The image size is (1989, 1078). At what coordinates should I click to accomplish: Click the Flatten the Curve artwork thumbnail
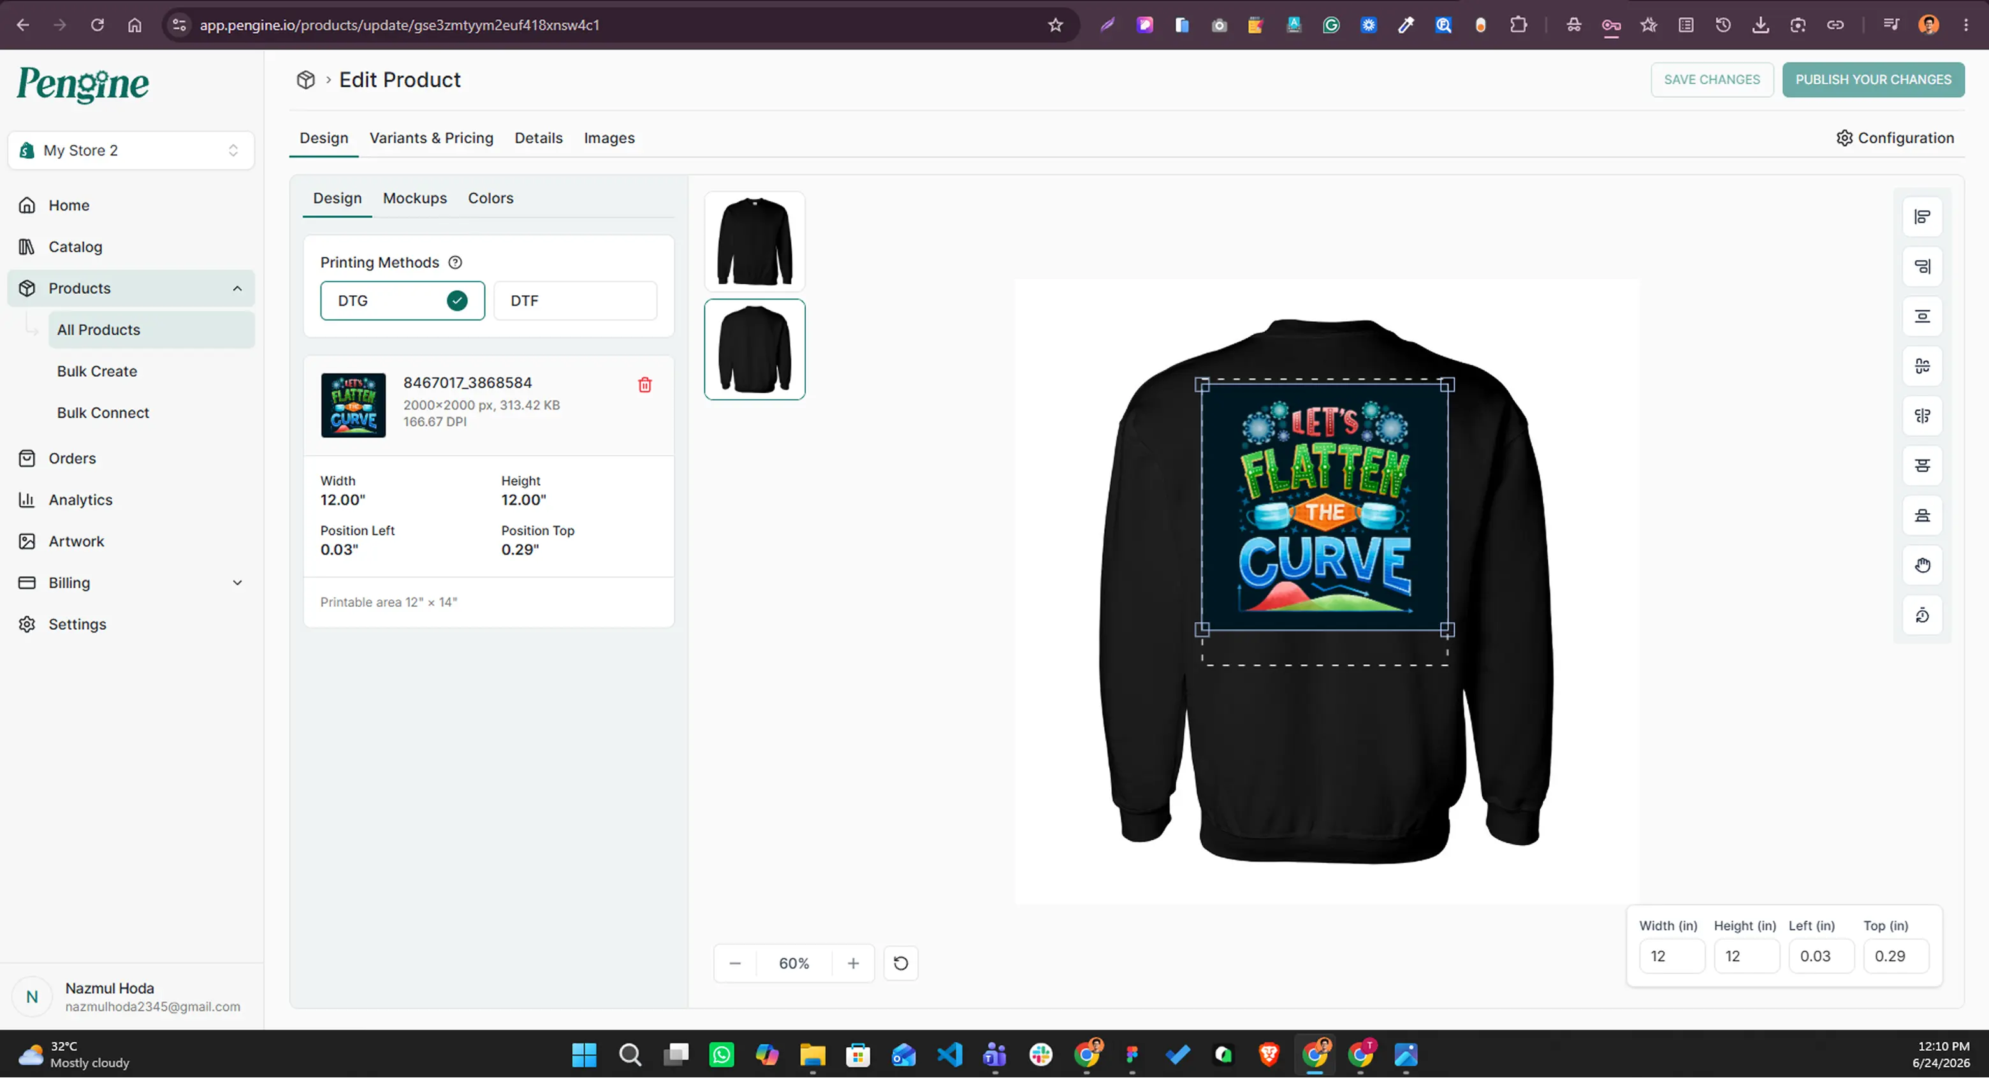click(354, 405)
